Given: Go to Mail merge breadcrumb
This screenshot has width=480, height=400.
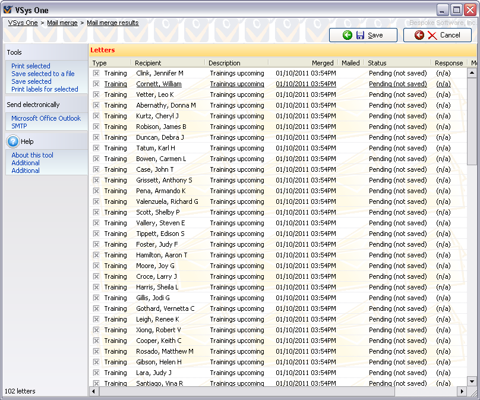Looking at the screenshot, I should [62, 23].
